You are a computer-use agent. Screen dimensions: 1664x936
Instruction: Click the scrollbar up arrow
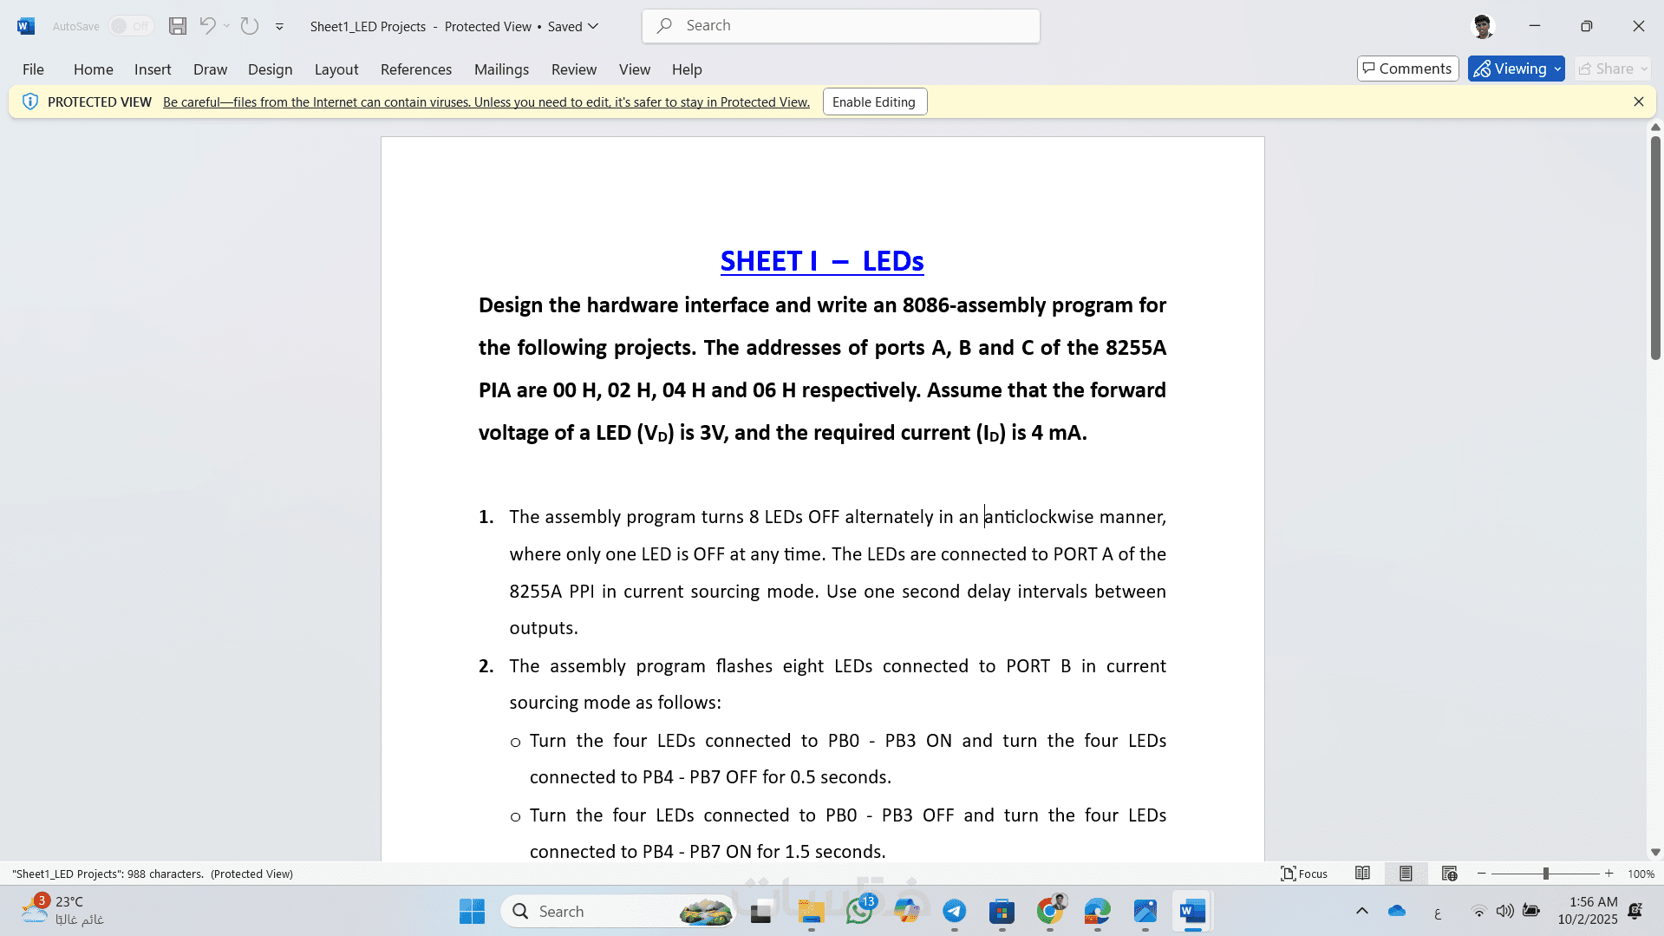pos(1655,128)
